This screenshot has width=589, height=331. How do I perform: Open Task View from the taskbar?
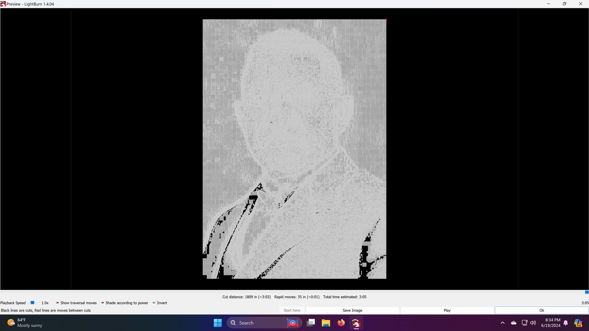point(311,322)
